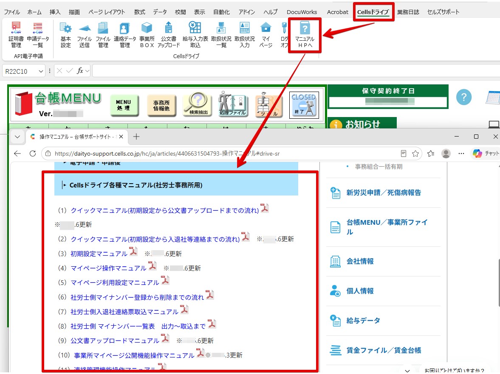Viewport: 500px width, 374px height.
Task: Open browser profile avatar
Action: click(x=446, y=154)
